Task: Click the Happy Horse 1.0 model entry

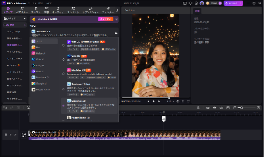Action: 89,118
